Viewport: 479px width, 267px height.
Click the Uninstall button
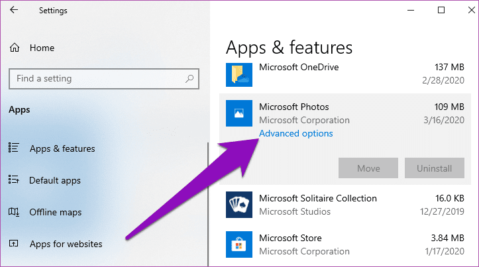click(435, 168)
